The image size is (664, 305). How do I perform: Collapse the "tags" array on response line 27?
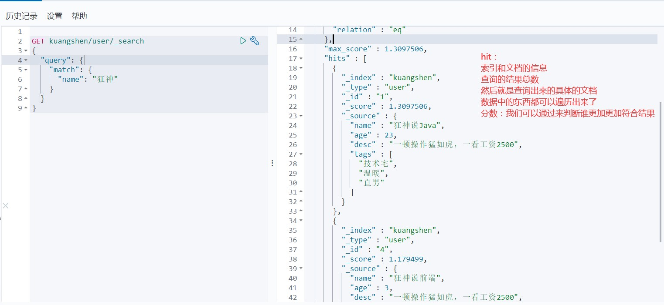tap(301, 154)
